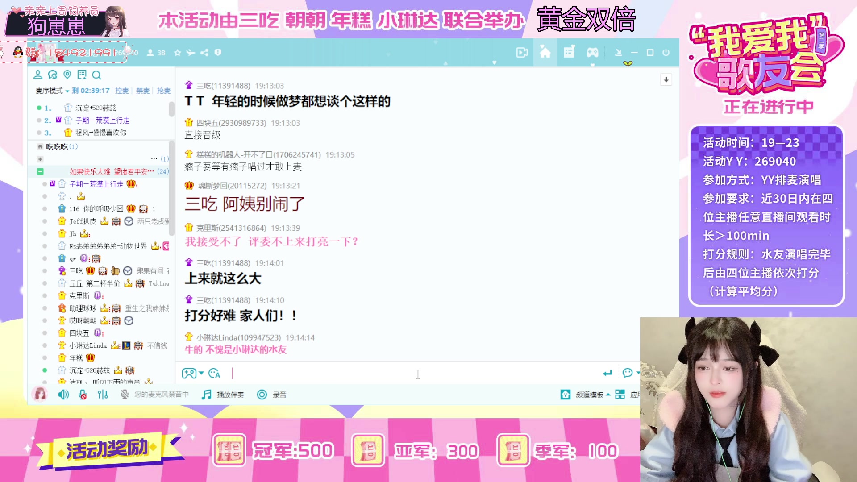This screenshot has width=857, height=482.
Task: Click sender name 三吃(11391488) at 19:13:03
Action: pyautogui.click(x=223, y=86)
